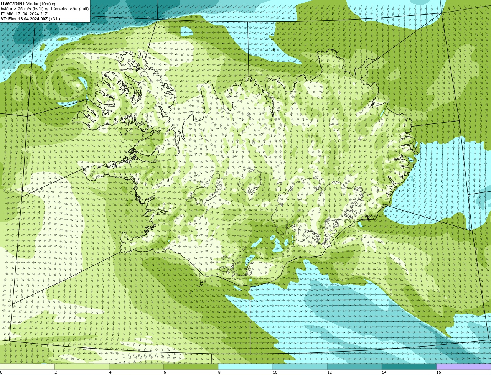Click the 6–8 m/s dark green swatch
491x375 pixels.
click(x=191, y=367)
